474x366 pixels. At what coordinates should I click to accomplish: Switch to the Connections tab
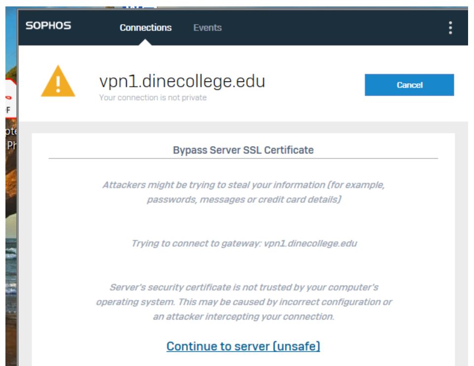pos(145,28)
